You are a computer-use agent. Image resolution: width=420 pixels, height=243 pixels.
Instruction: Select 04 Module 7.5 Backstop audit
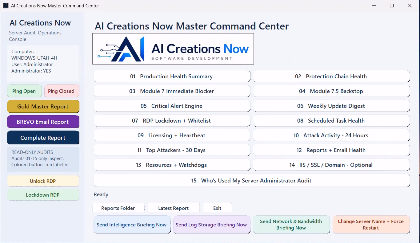[331, 91]
